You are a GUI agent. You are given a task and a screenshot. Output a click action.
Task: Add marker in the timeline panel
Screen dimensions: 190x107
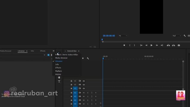(x=83, y=58)
